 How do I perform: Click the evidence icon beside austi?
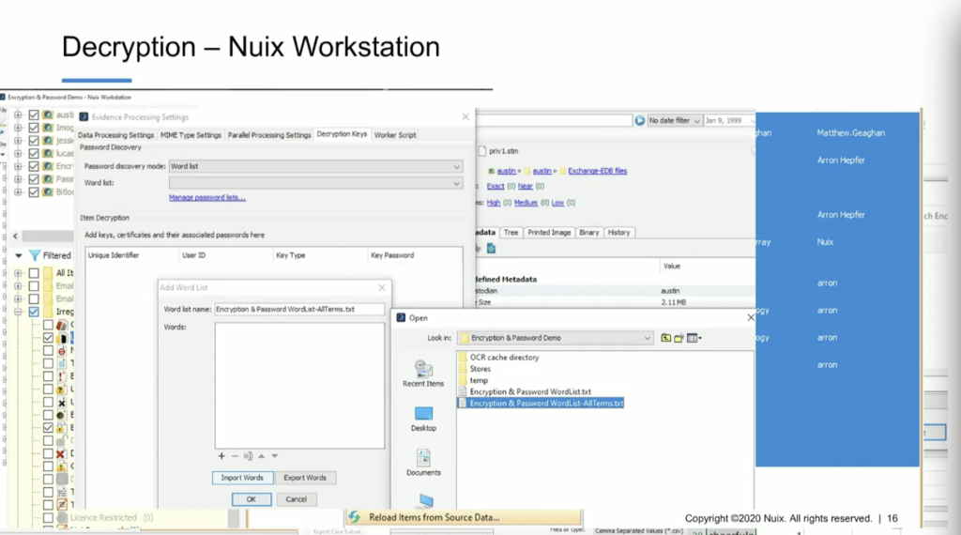click(x=48, y=115)
